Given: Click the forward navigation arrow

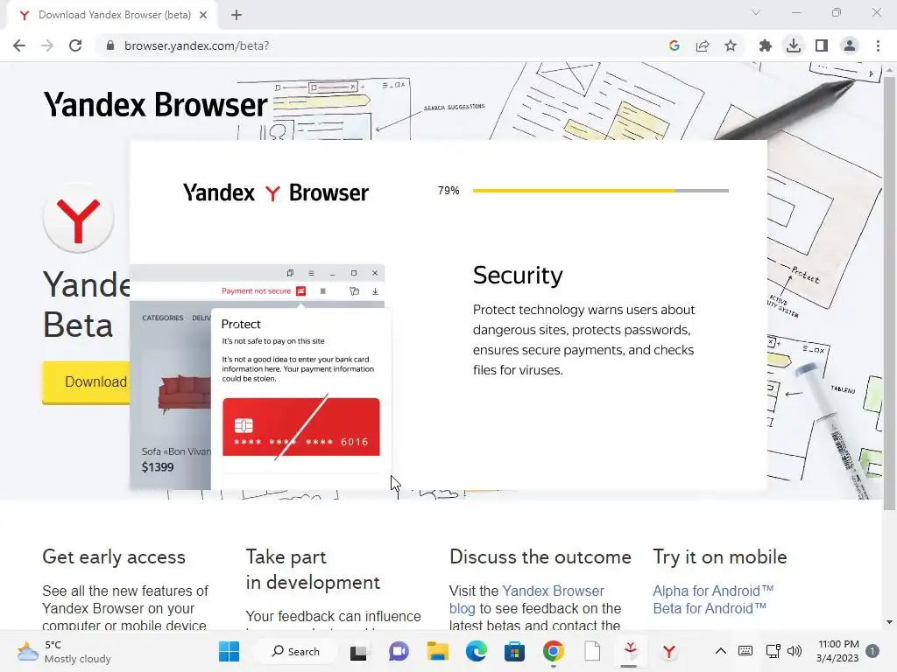Looking at the screenshot, I should pyautogui.click(x=47, y=45).
